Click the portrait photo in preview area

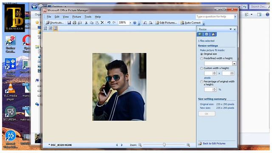(x=119, y=87)
